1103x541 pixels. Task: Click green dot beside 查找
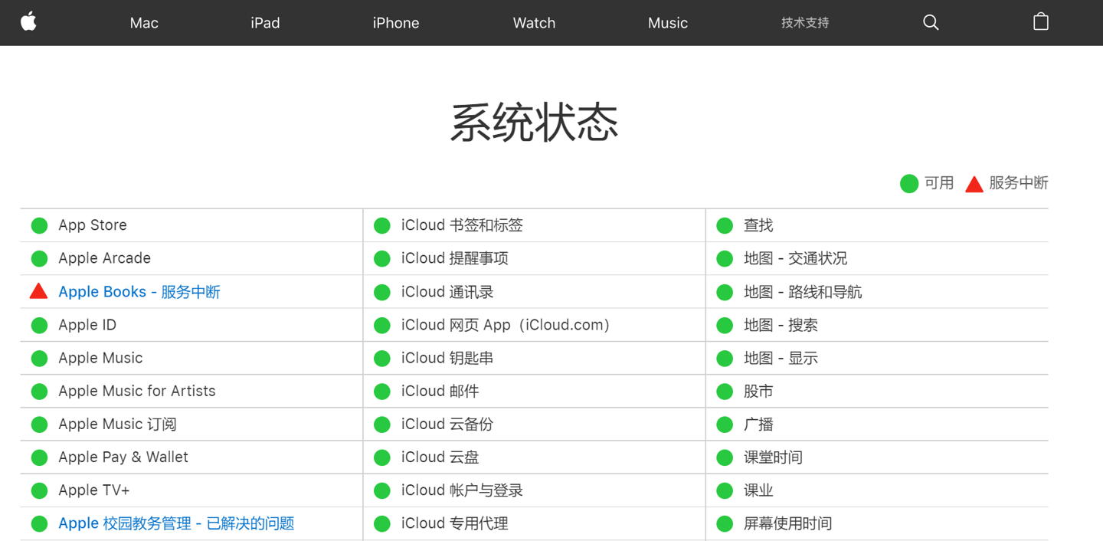(x=725, y=225)
